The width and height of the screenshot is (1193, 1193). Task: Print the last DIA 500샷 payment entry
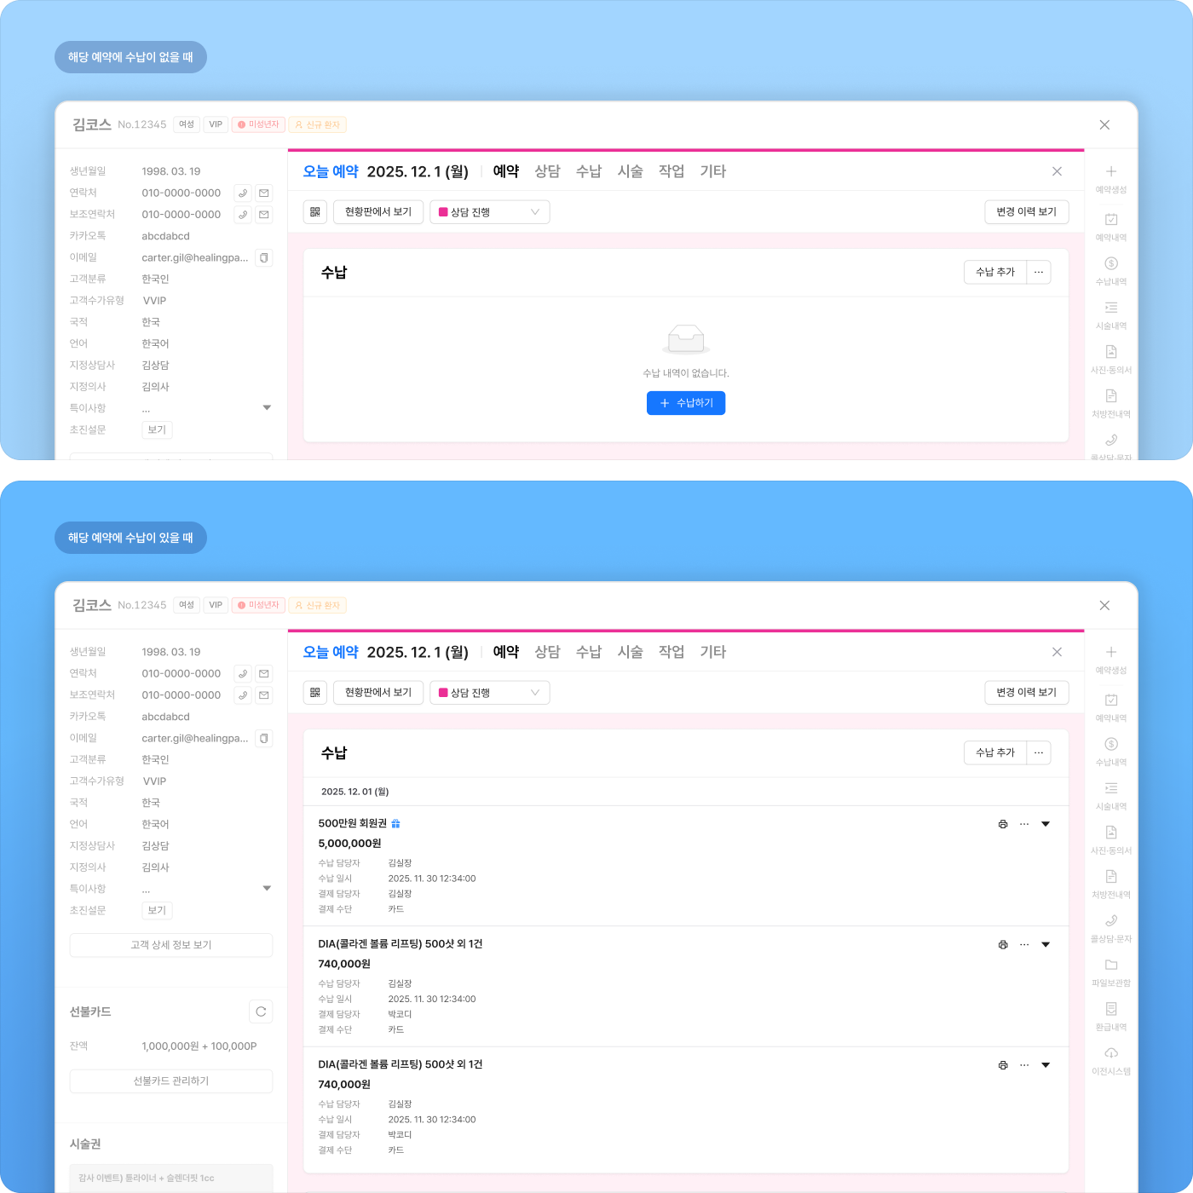coord(1003,1065)
